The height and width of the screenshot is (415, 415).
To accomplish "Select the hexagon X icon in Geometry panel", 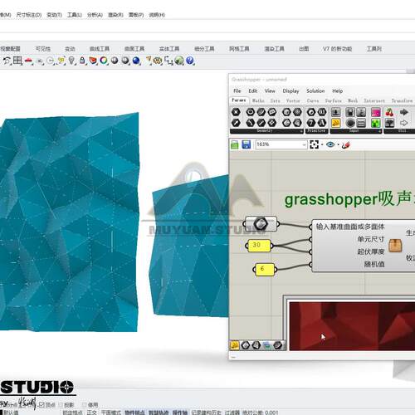I will (x=236, y=112).
